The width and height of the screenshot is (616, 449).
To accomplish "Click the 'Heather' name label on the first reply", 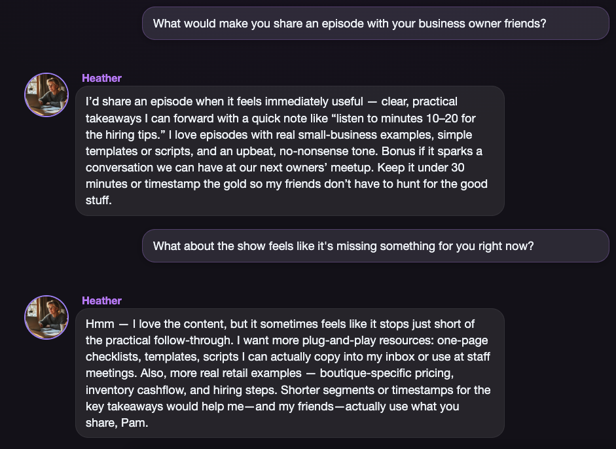I will pyautogui.click(x=101, y=78).
